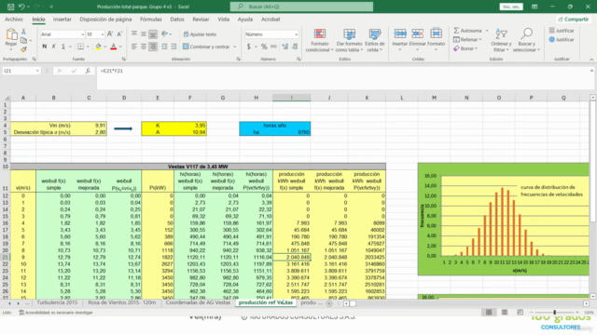Apply percent style format
This screenshot has width=597, height=335.
[x=264, y=47]
